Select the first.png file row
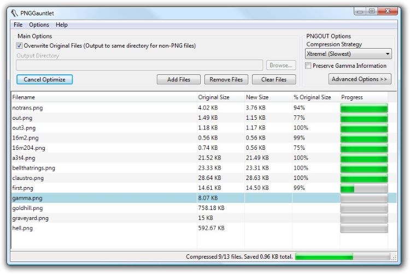 pyautogui.click(x=204, y=188)
